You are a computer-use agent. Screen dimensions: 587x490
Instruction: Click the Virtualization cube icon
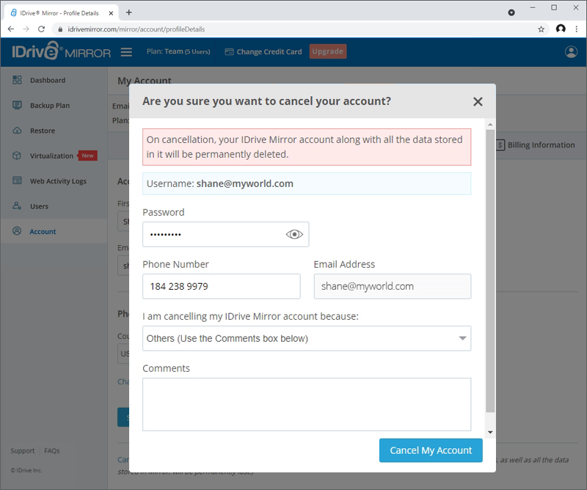[17, 156]
